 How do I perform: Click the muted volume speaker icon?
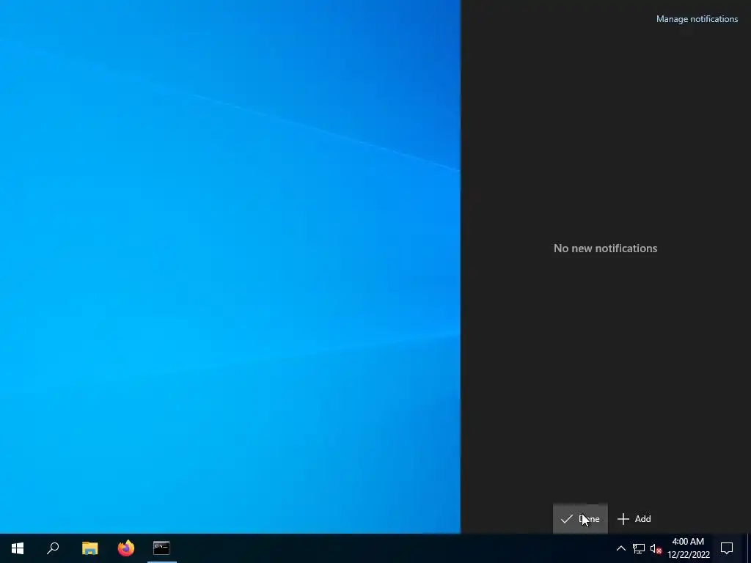tap(656, 548)
